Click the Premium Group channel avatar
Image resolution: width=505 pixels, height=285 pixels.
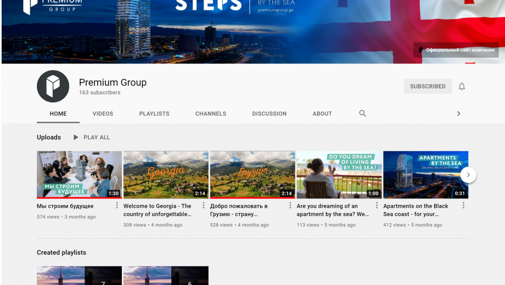coord(53,86)
